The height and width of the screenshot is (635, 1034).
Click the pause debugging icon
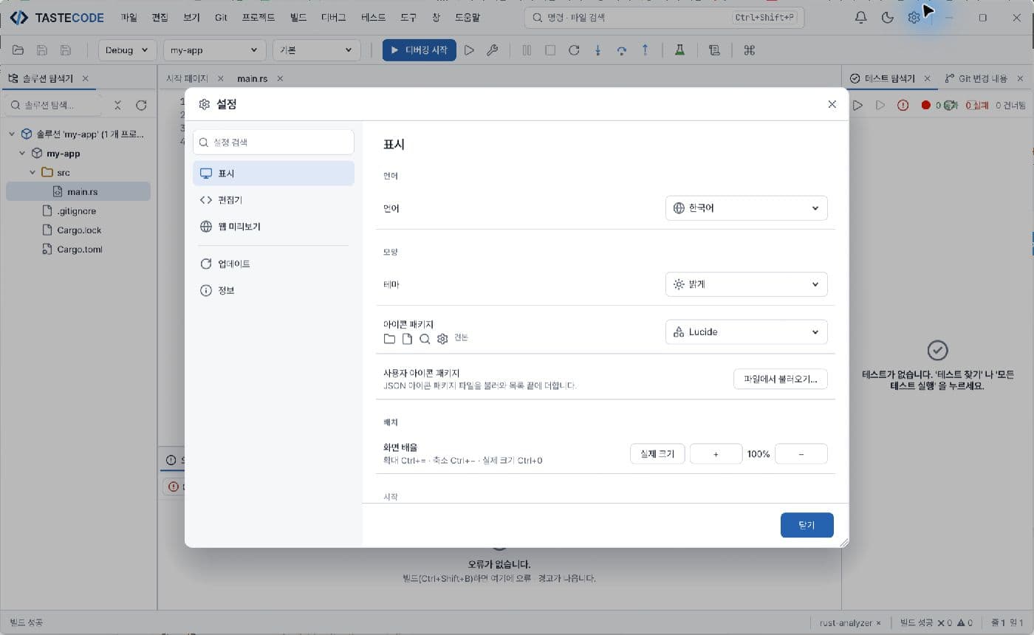tap(527, 50)
